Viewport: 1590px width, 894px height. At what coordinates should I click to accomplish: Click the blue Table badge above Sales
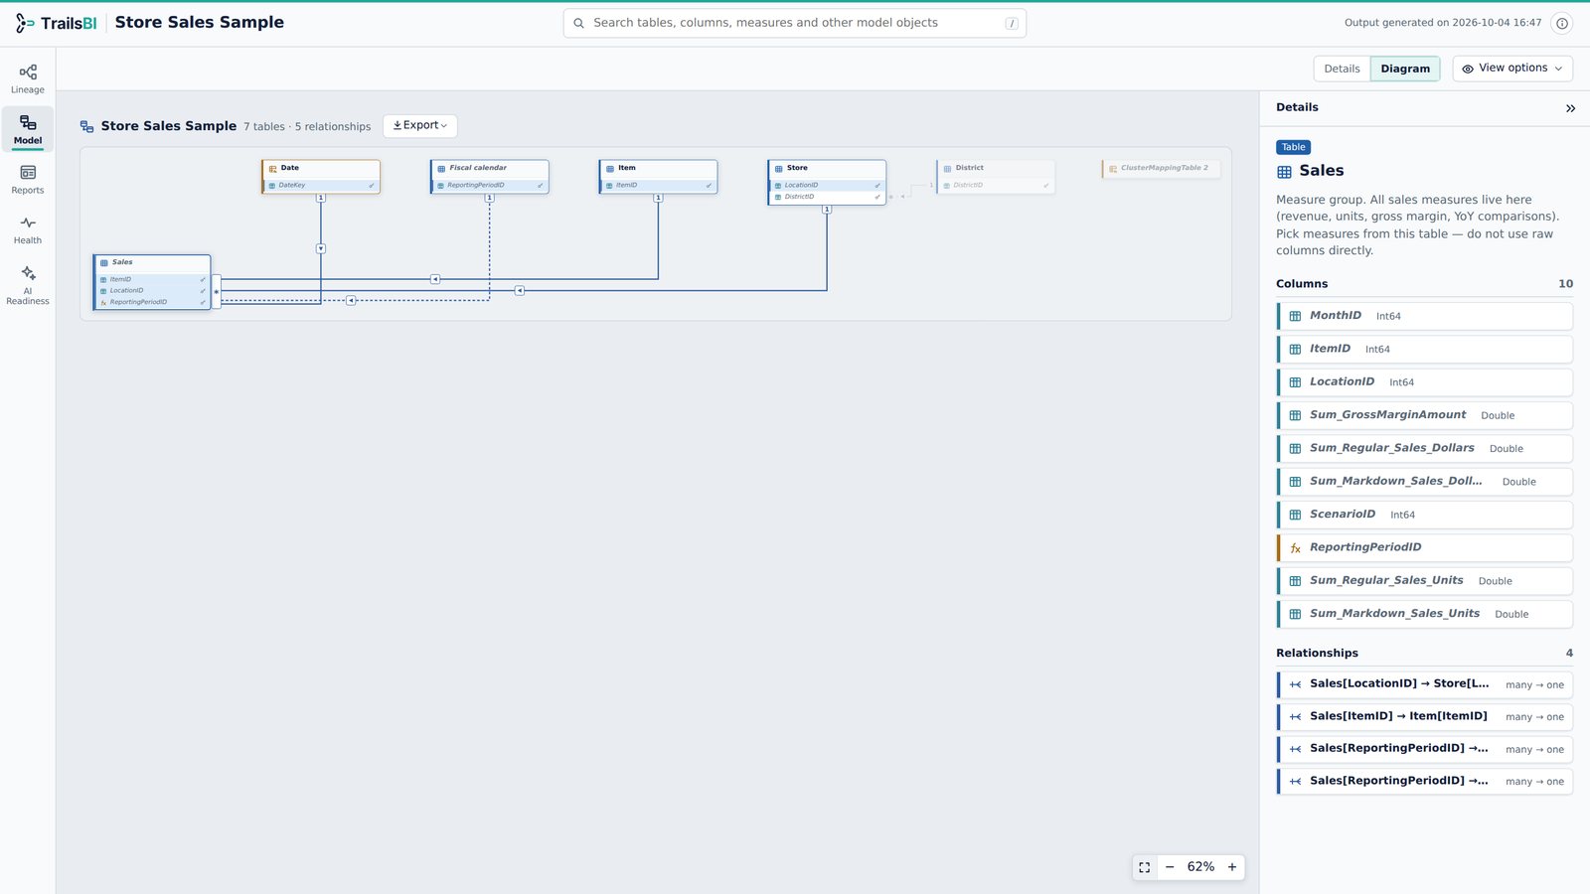(x=1293, y=147)
